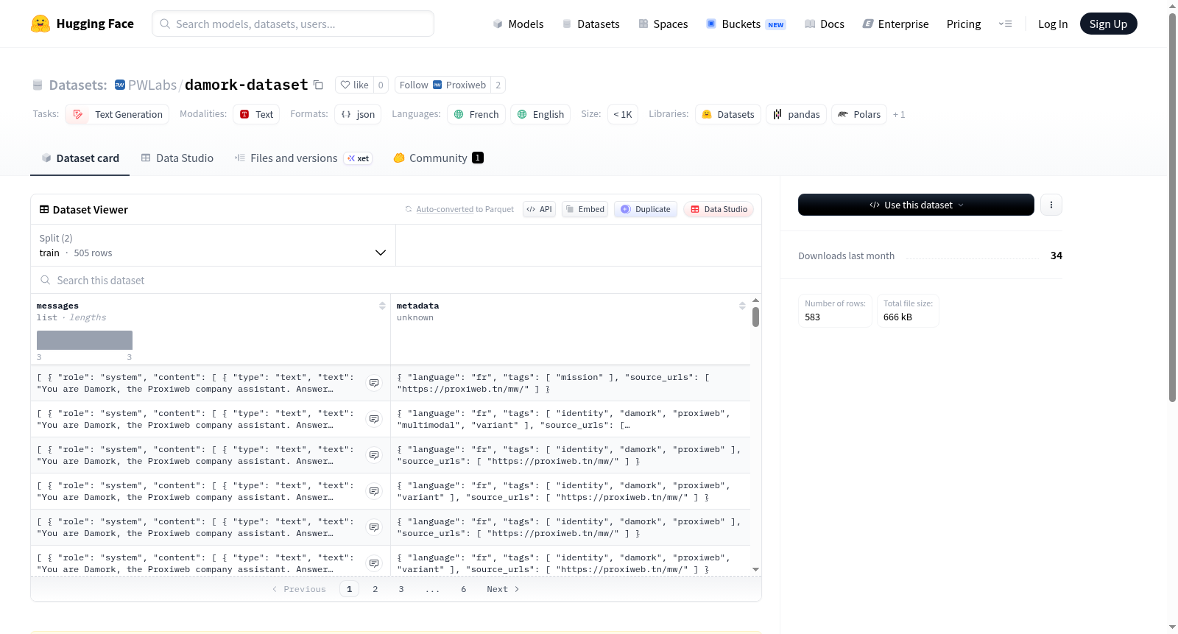Viewport: 1178px width, 634px height.
Task: Copy dataset name with the copy icon
Action: 318,85
